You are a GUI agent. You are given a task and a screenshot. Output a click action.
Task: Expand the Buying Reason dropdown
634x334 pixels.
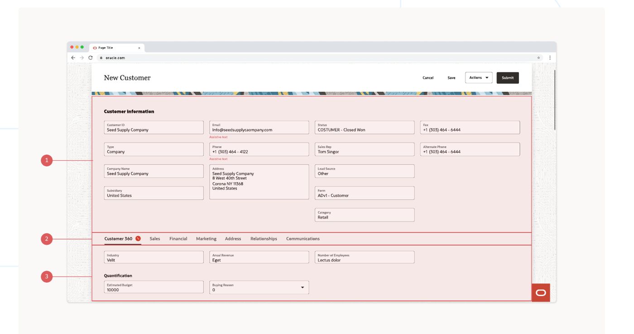pyautogui.click(x=259, y=287)
